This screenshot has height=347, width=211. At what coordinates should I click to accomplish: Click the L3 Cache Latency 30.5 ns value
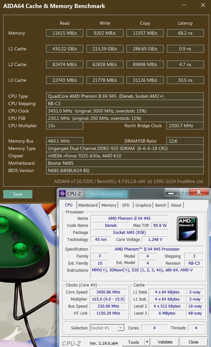185,80
